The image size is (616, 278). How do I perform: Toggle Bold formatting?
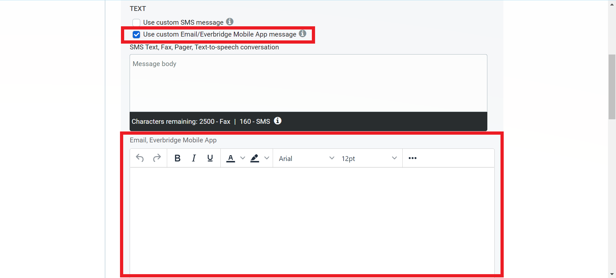pos(177,158)
